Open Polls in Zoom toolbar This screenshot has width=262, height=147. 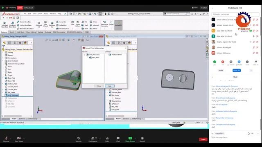click(x=107, y=139)
